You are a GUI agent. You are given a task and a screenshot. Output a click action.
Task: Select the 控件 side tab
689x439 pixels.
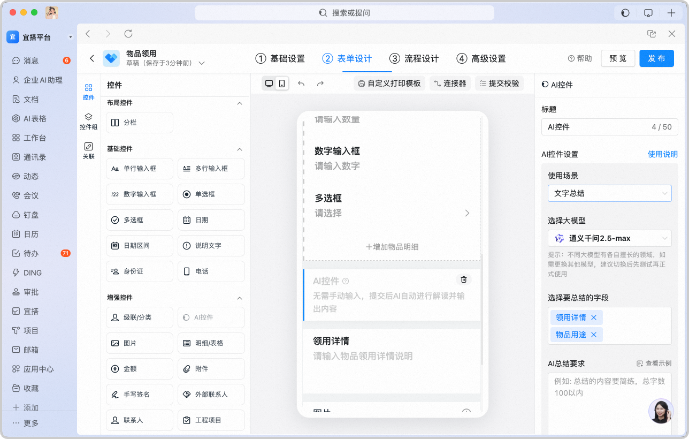89,92
